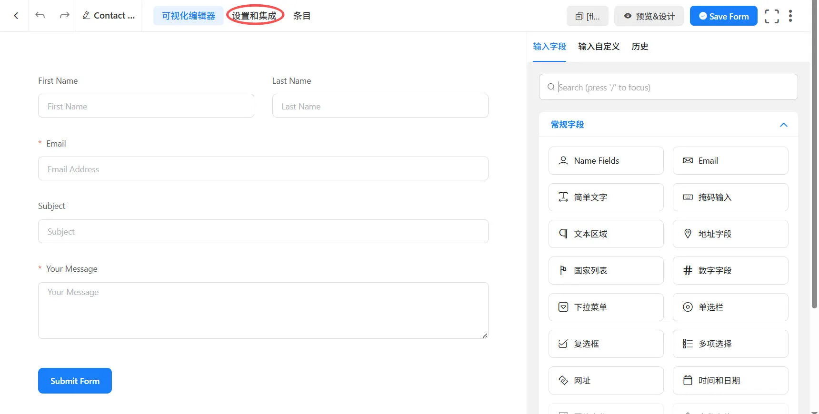Toggle fullscreen editor mode
This screenshot has height=414, width=819.
click(771, 16)
